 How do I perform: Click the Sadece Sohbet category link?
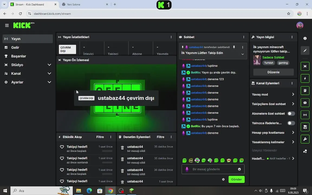click(x=273, y=57)
